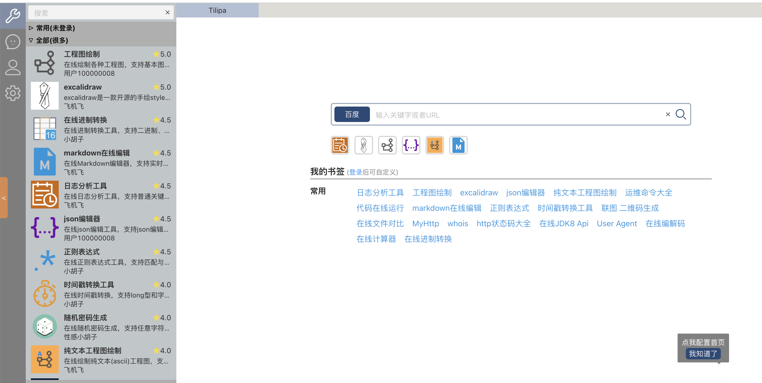Collapse the sidebar with orange arrow handle
This screenshot has height=383, width=762.
pyautogui.click(x=4, y=198)
